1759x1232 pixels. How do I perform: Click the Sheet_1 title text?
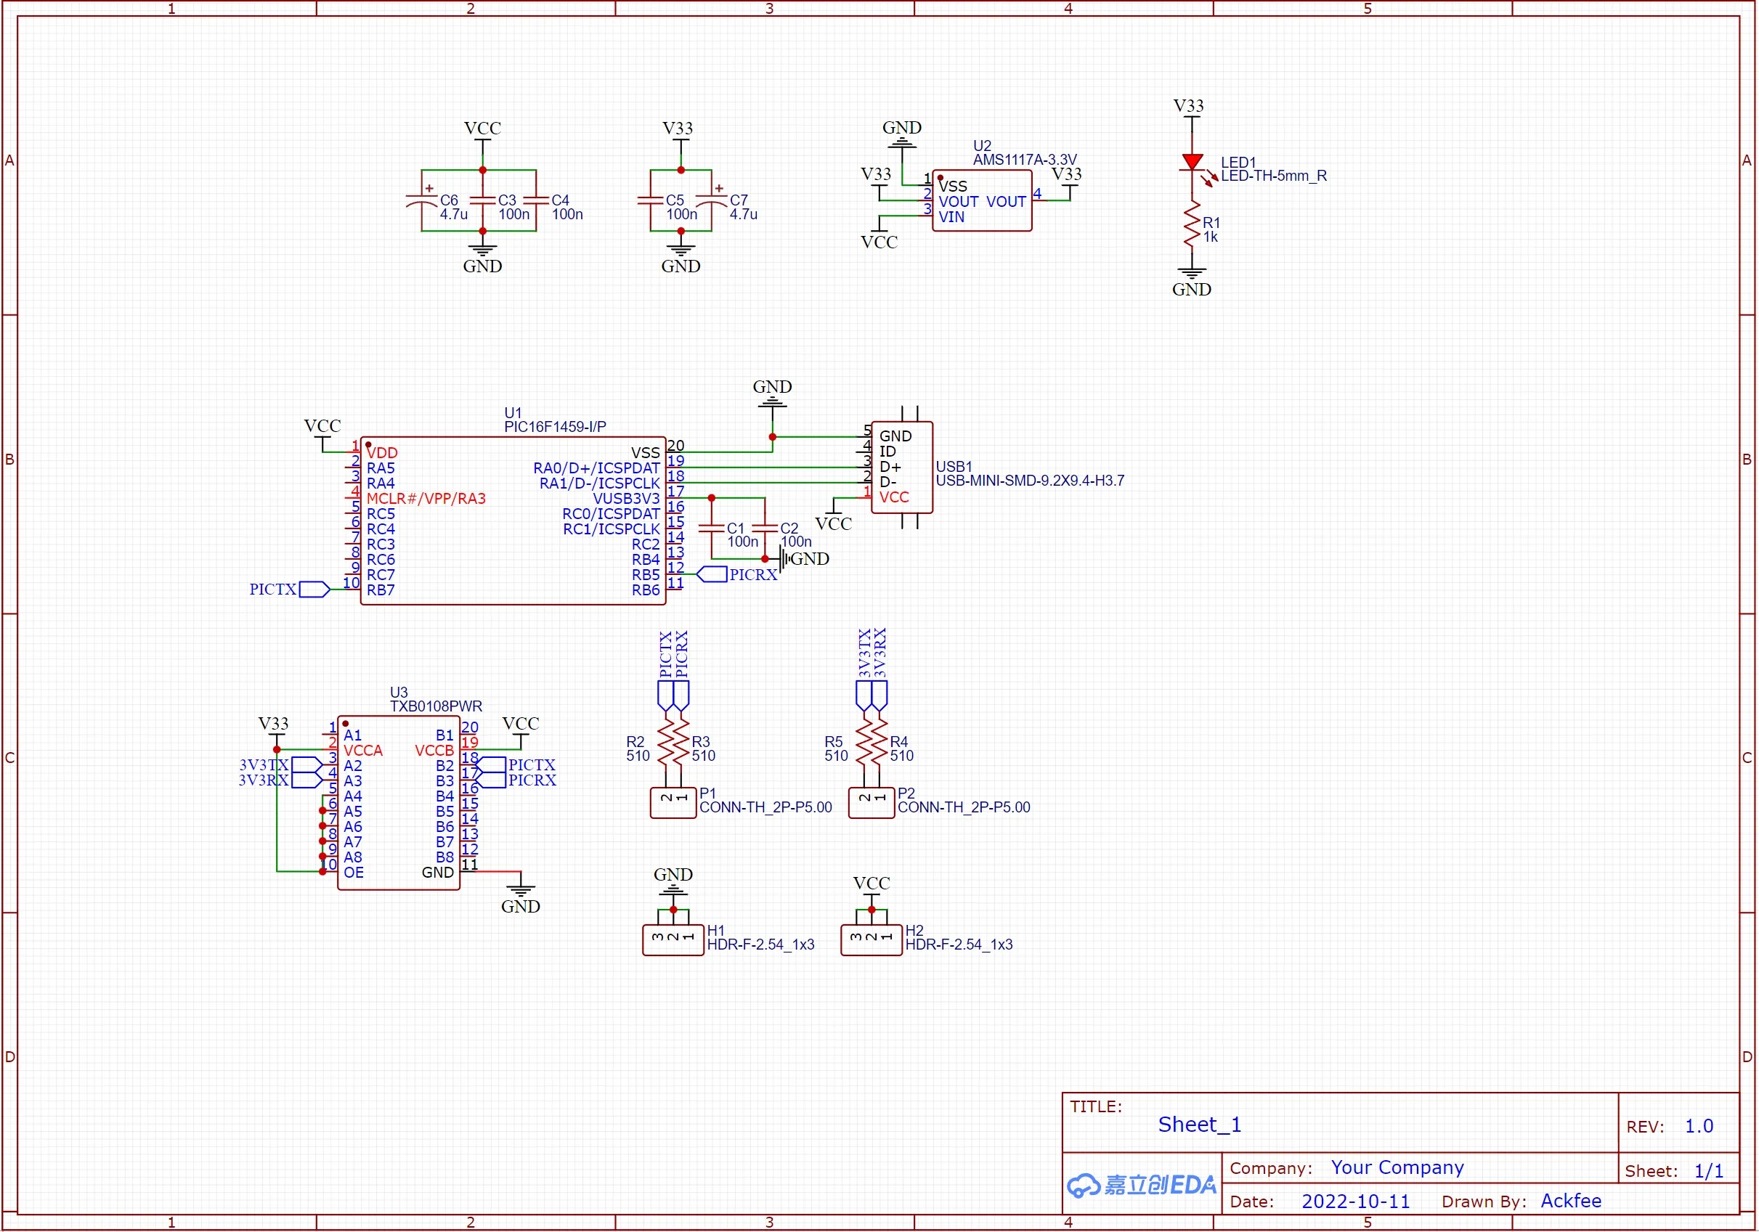pyautogui.click(x=1199, y=1124)
